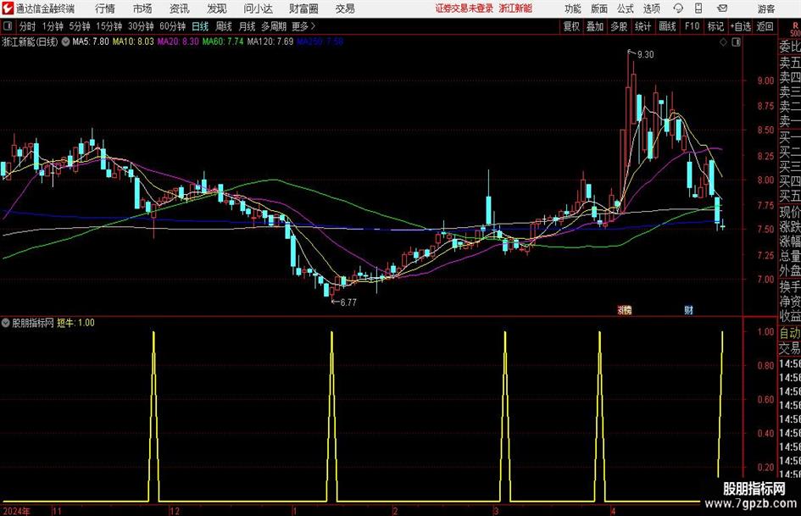Click the 财 event marker on chart

[x=688, y=309]
